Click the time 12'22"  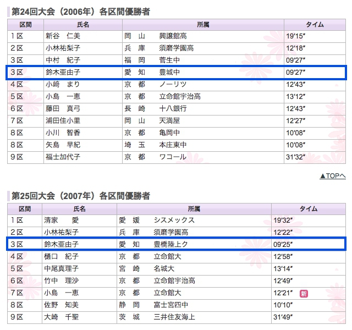point(283,232)
